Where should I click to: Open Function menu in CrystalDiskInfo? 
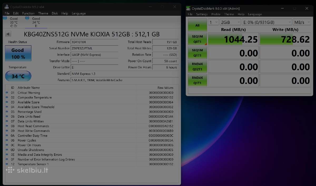28,13
